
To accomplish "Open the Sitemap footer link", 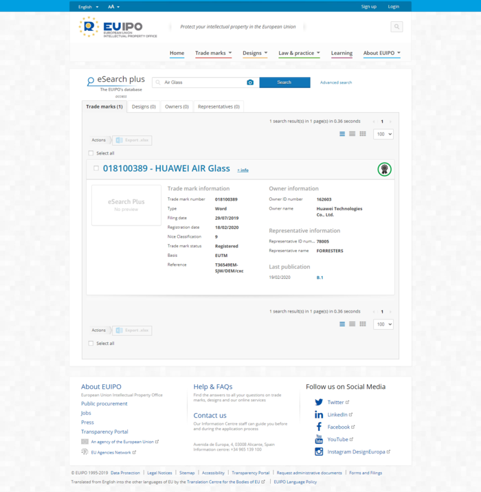I will [x=187, y=473].
